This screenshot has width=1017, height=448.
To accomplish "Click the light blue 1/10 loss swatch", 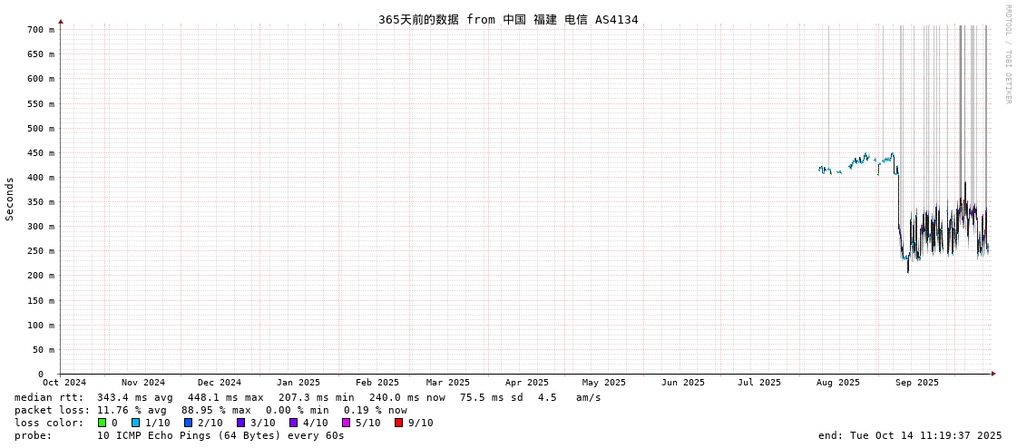I will (x=135, y=423).
